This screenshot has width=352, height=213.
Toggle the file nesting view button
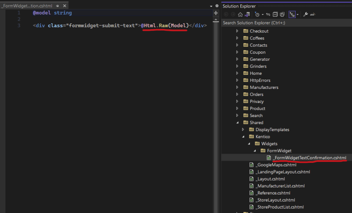[x=292, y=15]
